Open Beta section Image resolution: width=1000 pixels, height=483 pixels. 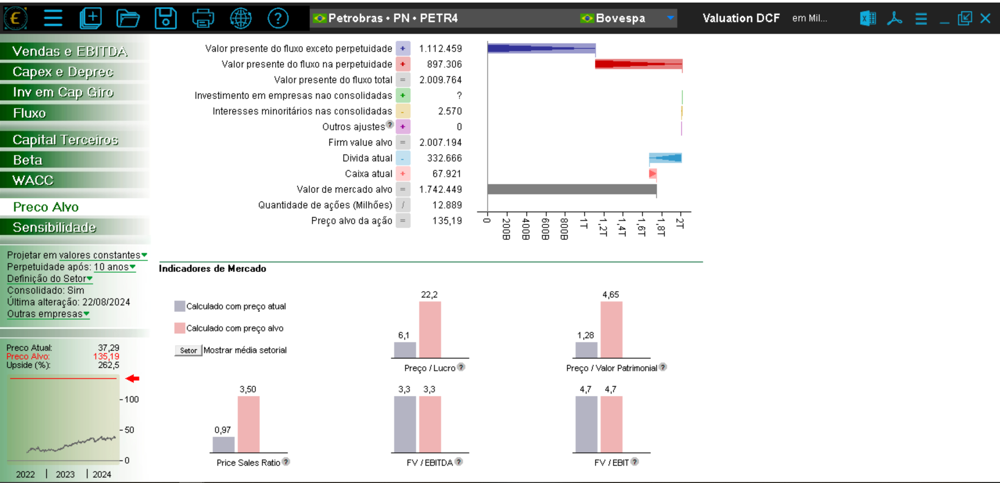75,160
